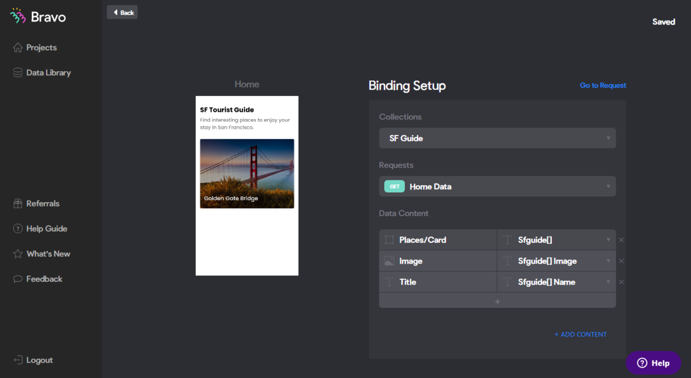The image size is (691, 378).
Task: Click the Golden Gate Bridge preview image
Action: pos(247,173)
